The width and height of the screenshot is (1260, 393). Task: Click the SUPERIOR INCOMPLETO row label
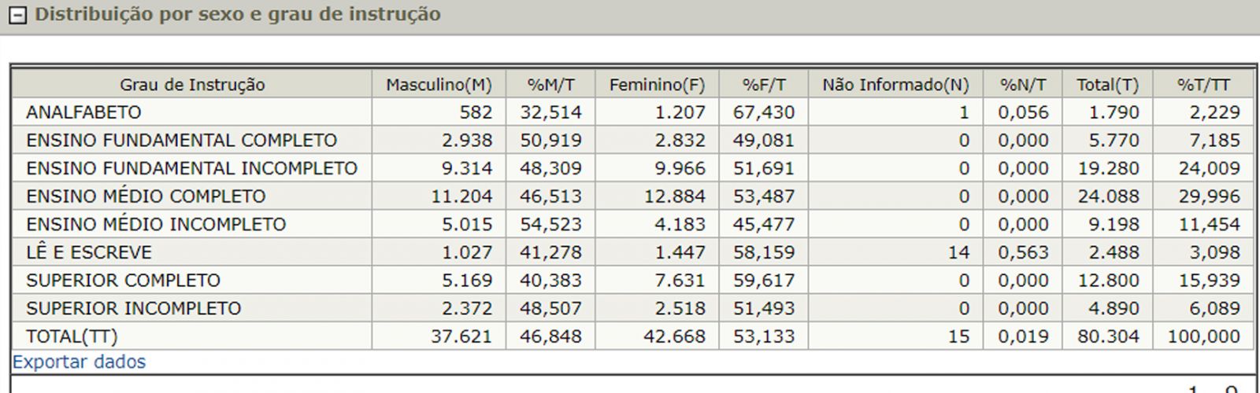133,308
